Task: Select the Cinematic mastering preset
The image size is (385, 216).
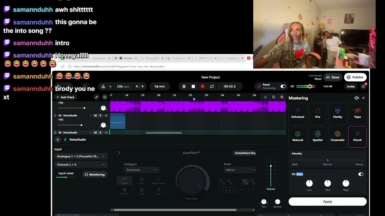Action: click(337, 136)
